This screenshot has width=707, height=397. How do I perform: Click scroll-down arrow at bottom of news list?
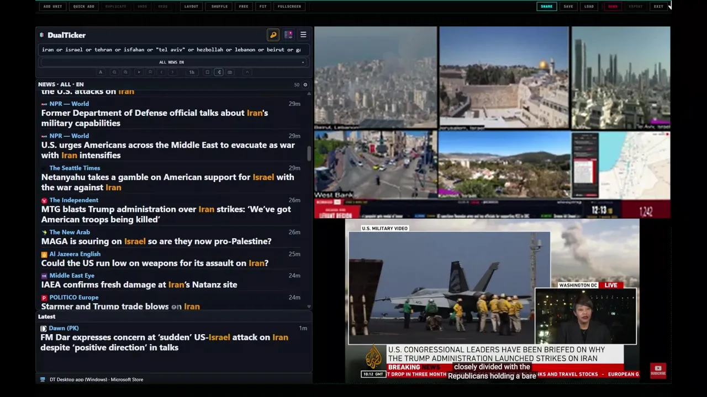[309, 307]
